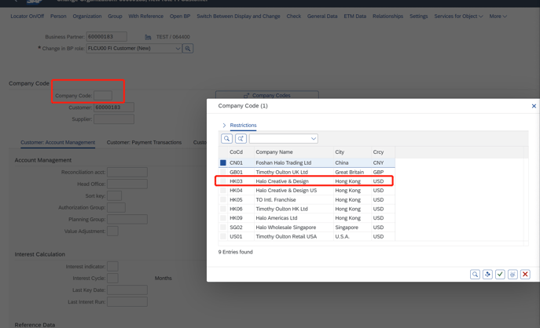Open the dialog toolbar filter dropdown
This screenshot has height=328, width=540.
pos(313,139)
